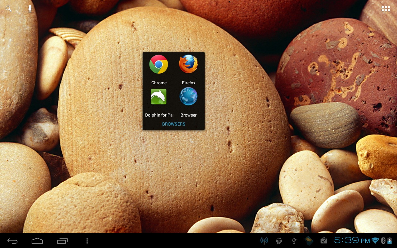Tap the Play Store shopping bag notification
The image size is (397, 248).
coord(323,241)
